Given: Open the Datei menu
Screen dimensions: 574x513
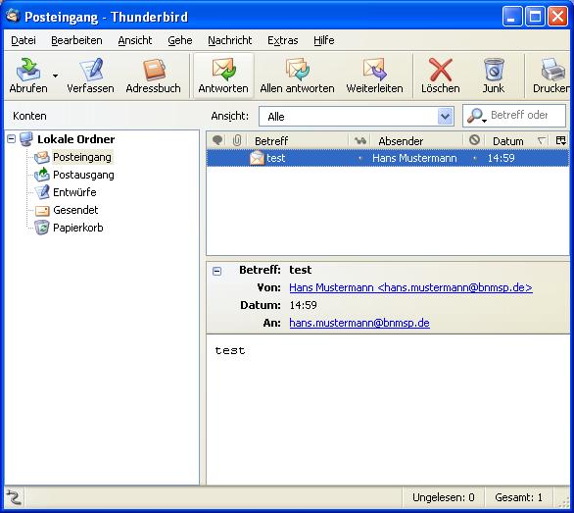Looking at the screenshot, I should click(x=24, y=40).
